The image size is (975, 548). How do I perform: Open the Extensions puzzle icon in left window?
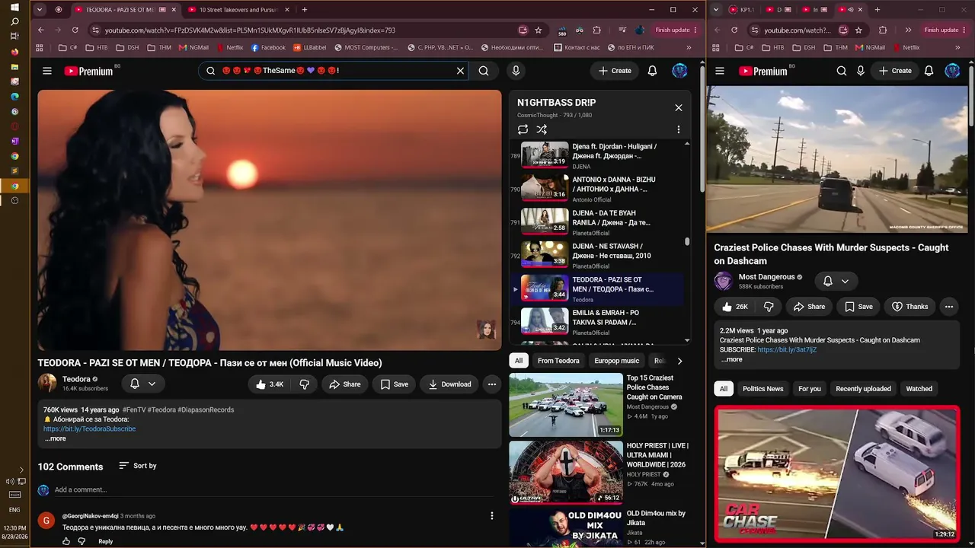tap(596, 30)
